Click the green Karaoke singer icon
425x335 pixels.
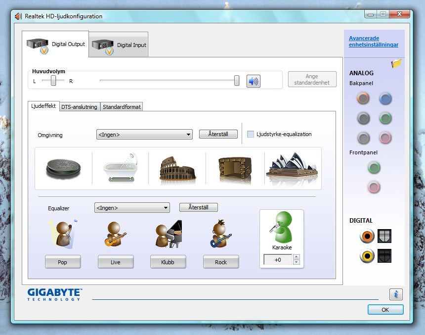[281, 227]
